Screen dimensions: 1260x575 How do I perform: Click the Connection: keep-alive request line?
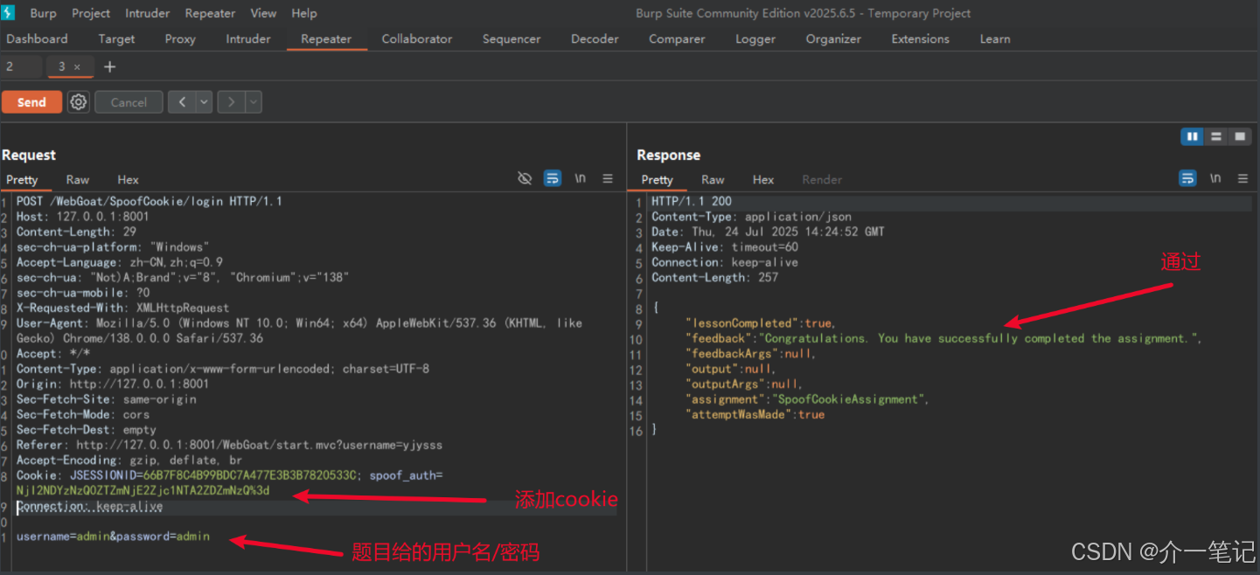click(89, 506)
